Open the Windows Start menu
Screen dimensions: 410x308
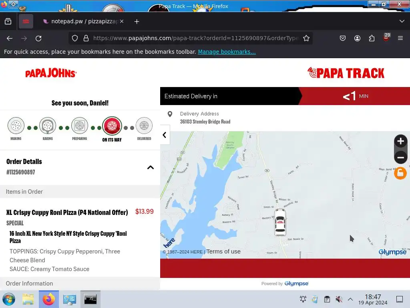(x=9, y=299)
